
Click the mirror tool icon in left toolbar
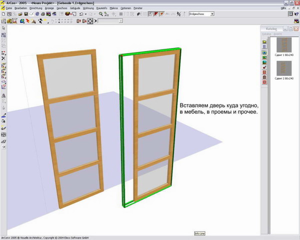pos(3,94)
